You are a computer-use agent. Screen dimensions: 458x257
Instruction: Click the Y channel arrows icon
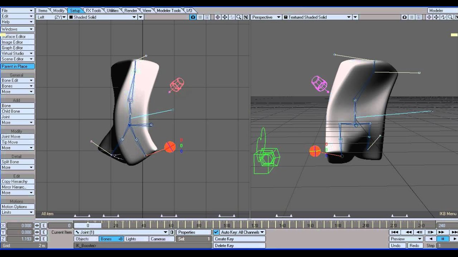37,232
